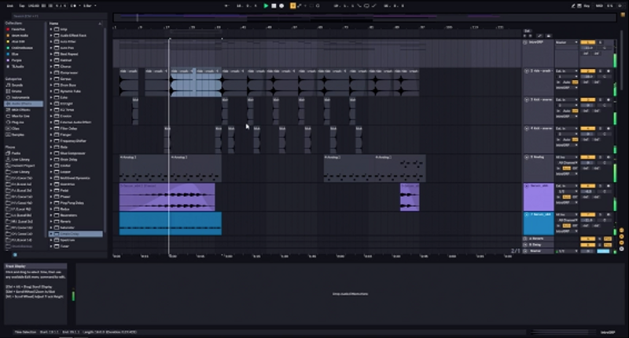The image size is (629, 338).
Task: Toggle the Follow playback arrow button
Action: tap(226, 6)
